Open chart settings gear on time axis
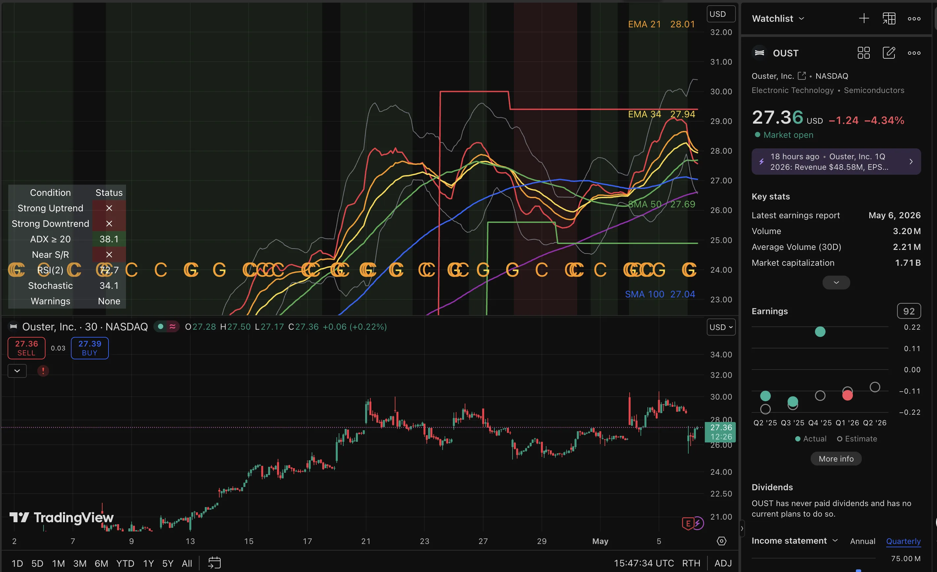Screen dimensions: 937x572 tap(721, 541)
